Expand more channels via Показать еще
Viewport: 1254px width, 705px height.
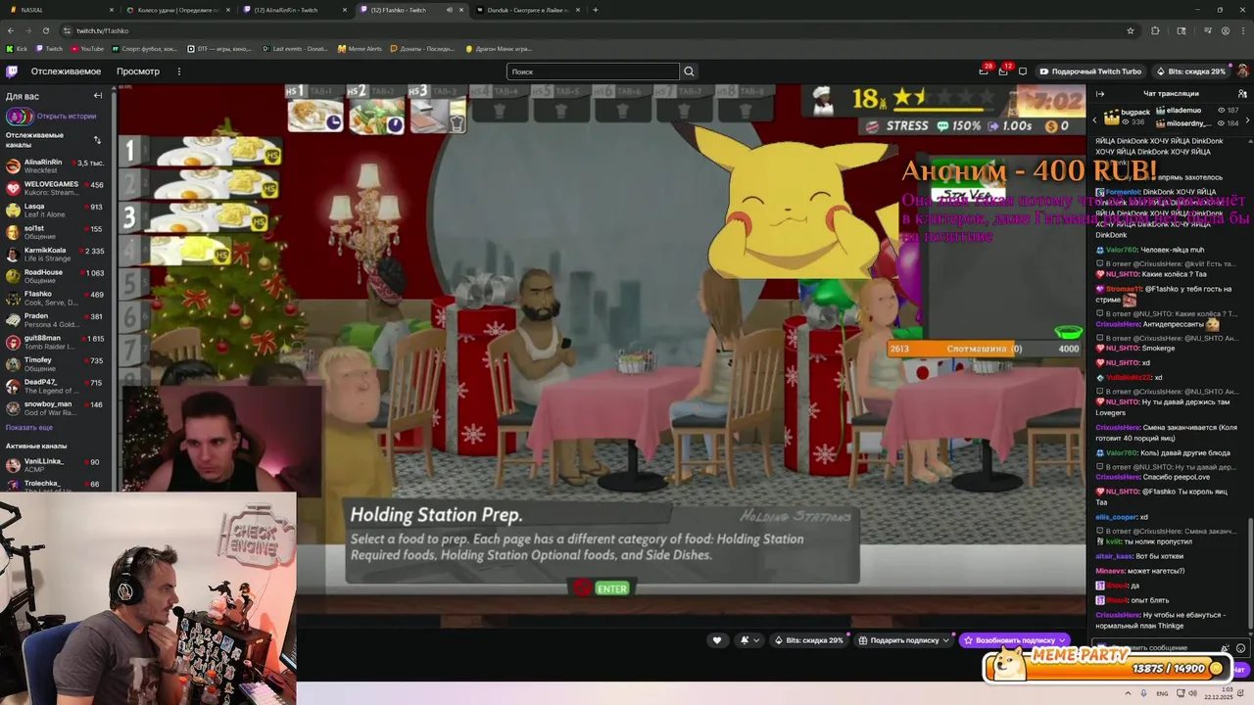click(x=29, y=427)
